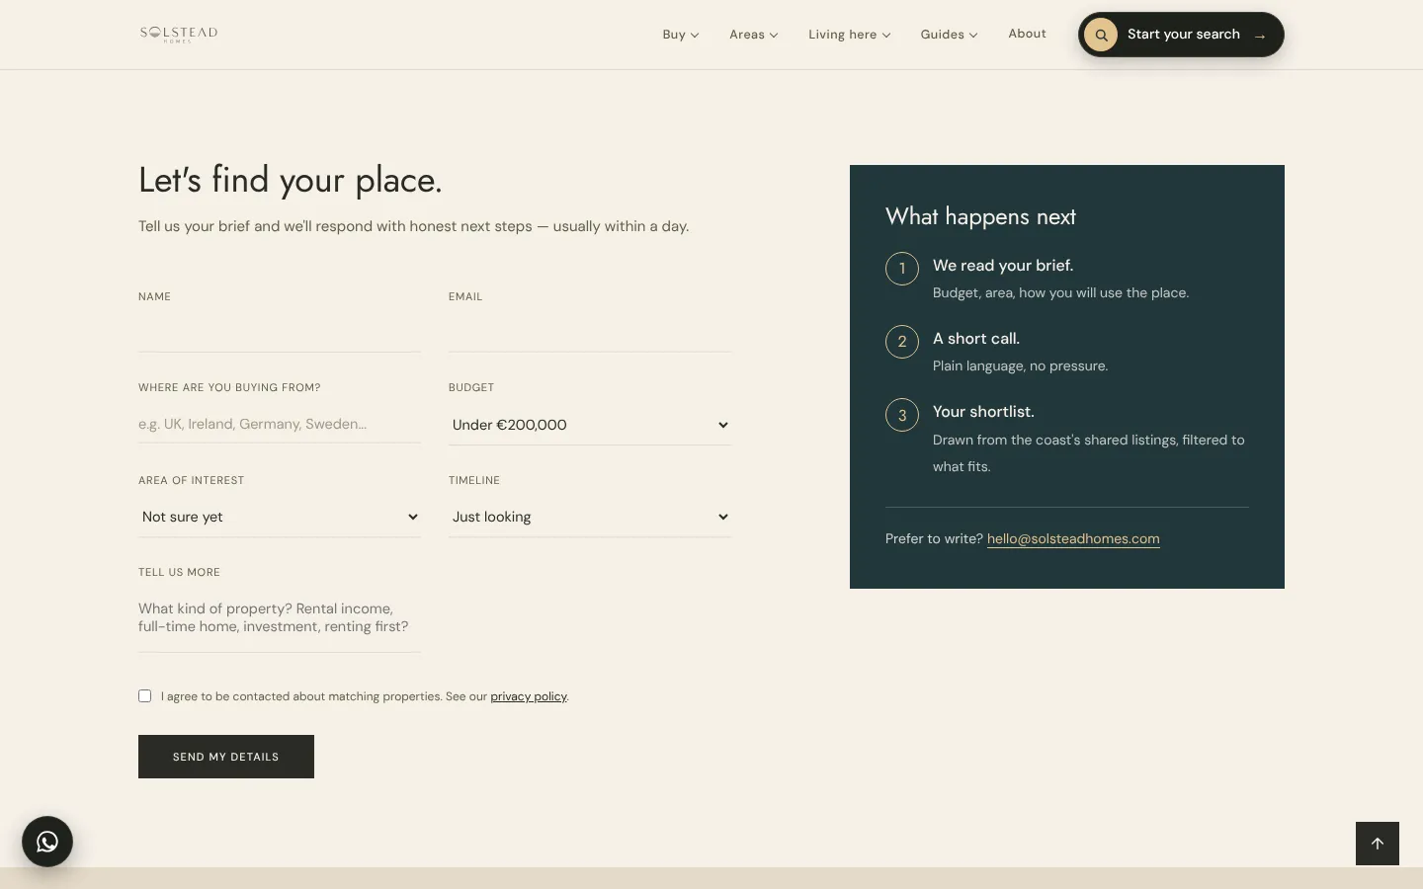Click the Where are you buying from field
This screenshot has width=1423, height=889.
click(280, 424)
